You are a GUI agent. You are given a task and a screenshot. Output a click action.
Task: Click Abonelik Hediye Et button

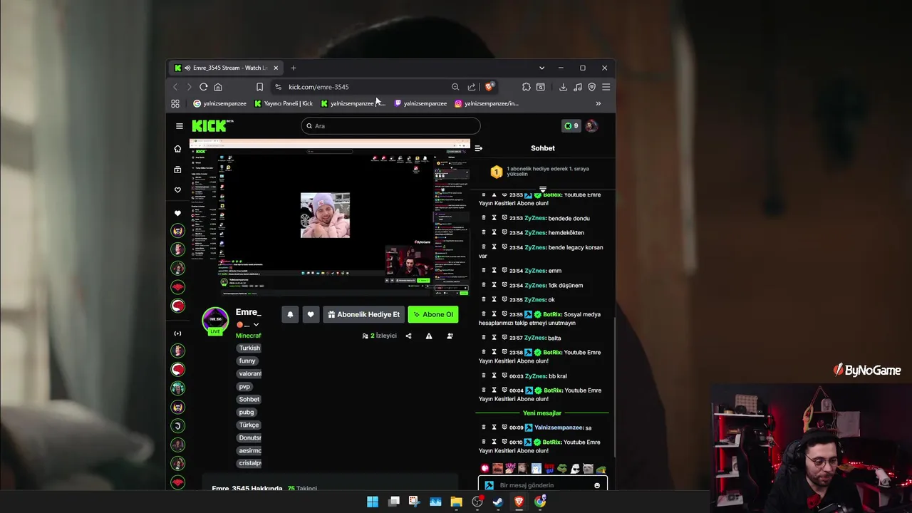click(363, 314)
